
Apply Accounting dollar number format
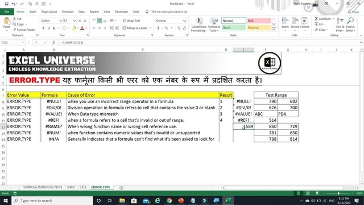[158, 28]
